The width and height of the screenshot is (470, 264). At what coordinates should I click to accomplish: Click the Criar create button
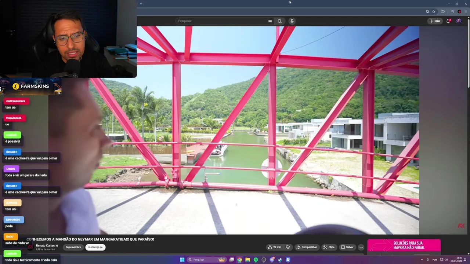435,21
